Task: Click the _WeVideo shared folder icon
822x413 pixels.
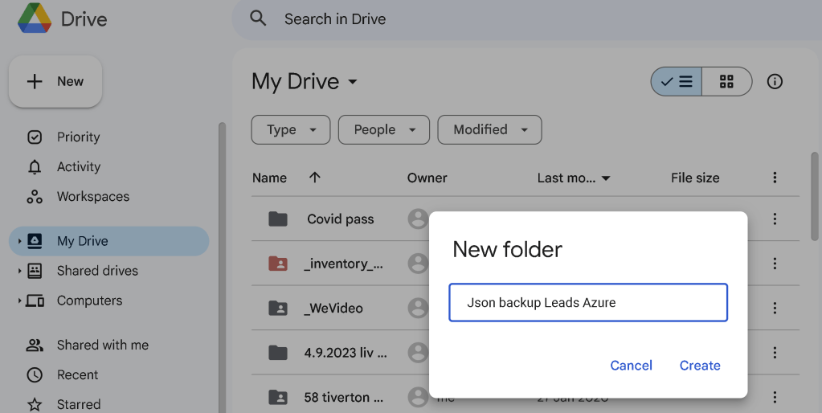Action: point(278,309)
